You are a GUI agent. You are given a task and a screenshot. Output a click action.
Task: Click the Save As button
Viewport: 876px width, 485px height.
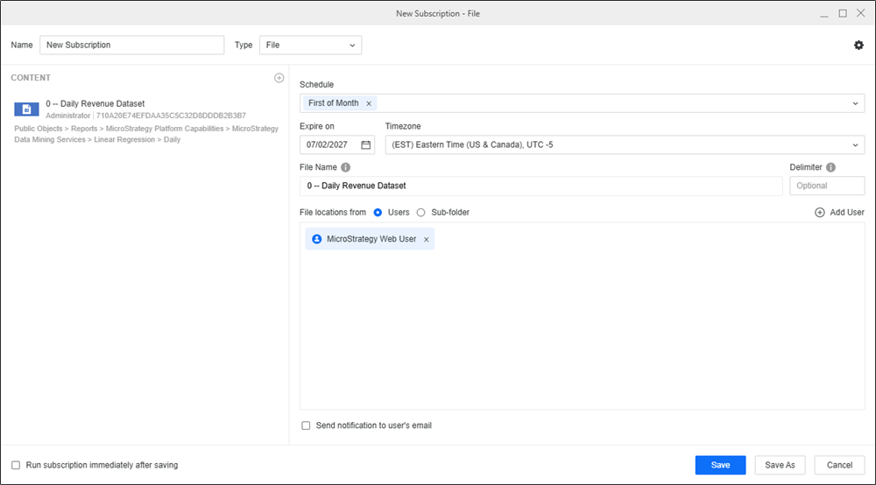[x=780, y=466]
